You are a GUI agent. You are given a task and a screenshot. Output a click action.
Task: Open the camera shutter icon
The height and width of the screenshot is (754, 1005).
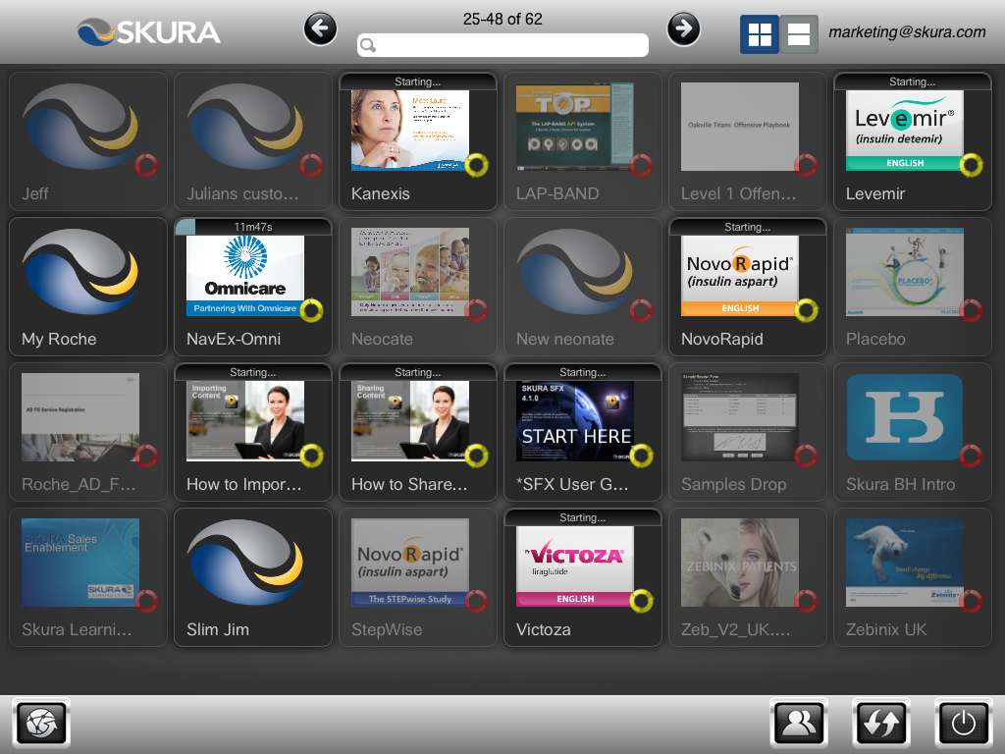pyautogui.click(x=41, y=725)
